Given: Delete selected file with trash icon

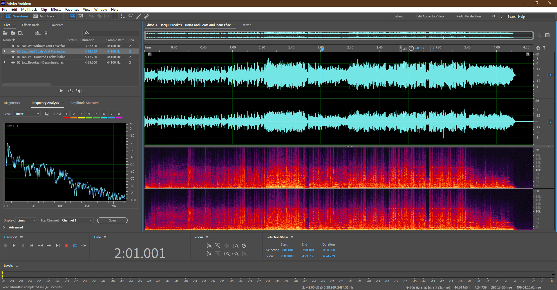Looking at the screenshot, I should coord(46,33).
